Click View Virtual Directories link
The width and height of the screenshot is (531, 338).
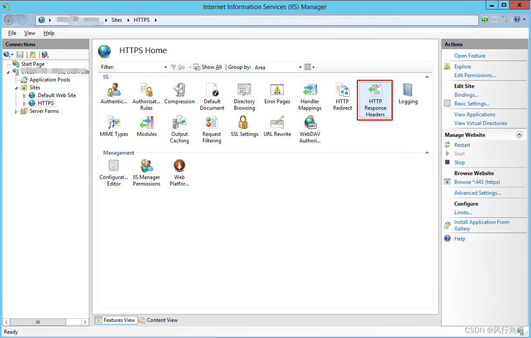[480, 123]
